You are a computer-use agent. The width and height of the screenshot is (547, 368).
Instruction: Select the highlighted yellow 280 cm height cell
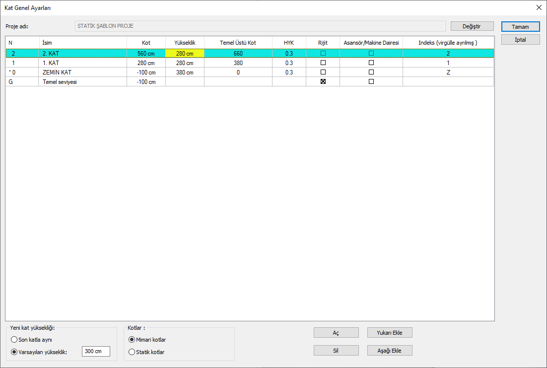pos(185,54)
